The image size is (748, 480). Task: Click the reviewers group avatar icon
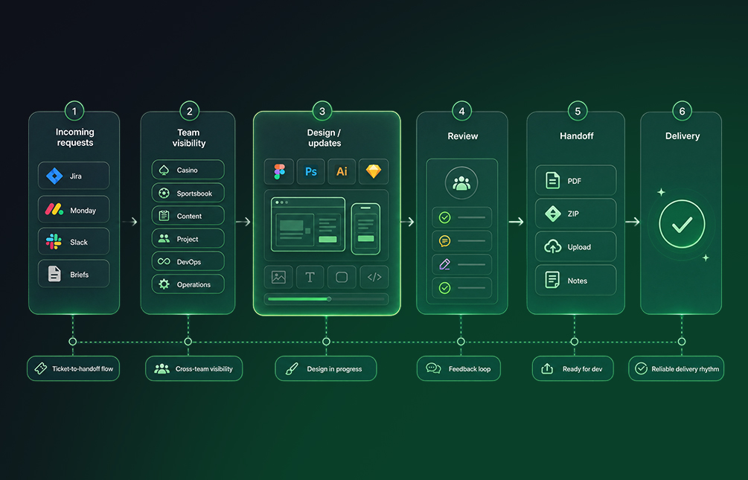461,183
